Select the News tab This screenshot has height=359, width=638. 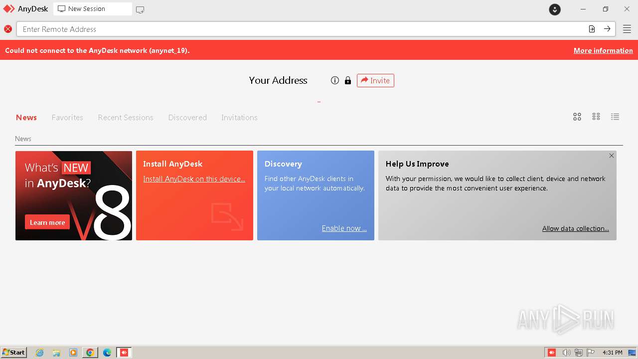26,118
